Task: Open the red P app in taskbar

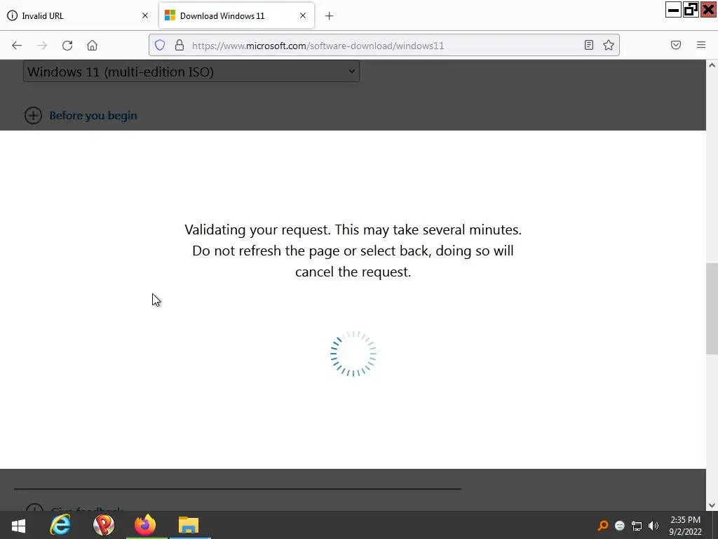Action: click(104, 525)
